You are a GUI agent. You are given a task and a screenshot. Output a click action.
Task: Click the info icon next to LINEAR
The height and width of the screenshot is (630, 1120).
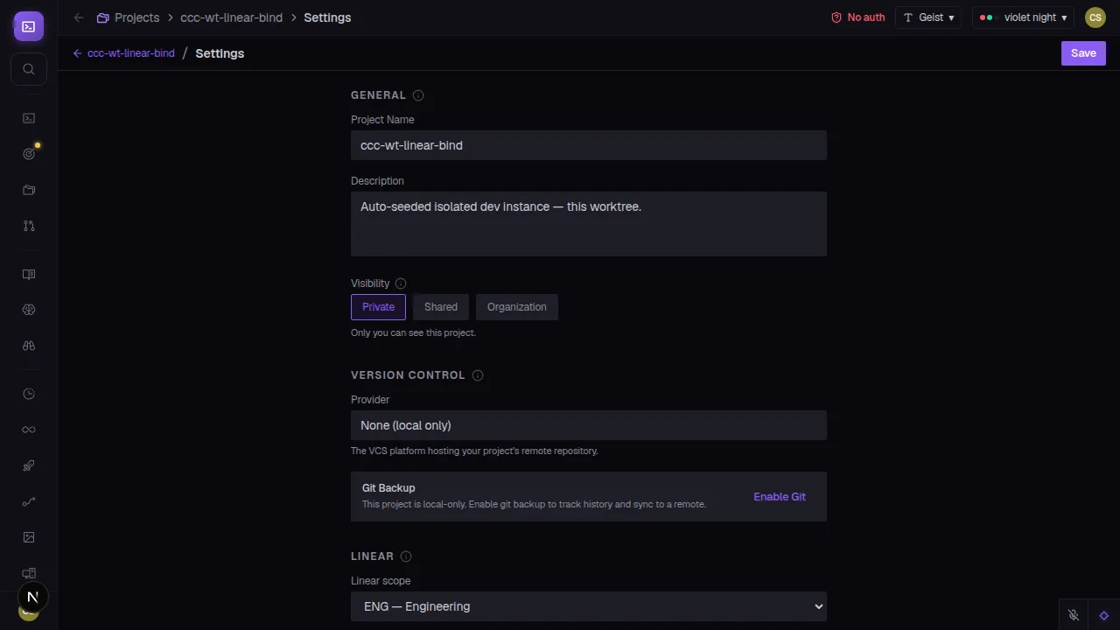tap(406, 556)
